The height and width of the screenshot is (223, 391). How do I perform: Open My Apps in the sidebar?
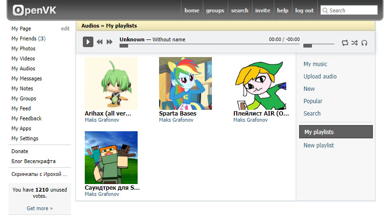[21, 128]
